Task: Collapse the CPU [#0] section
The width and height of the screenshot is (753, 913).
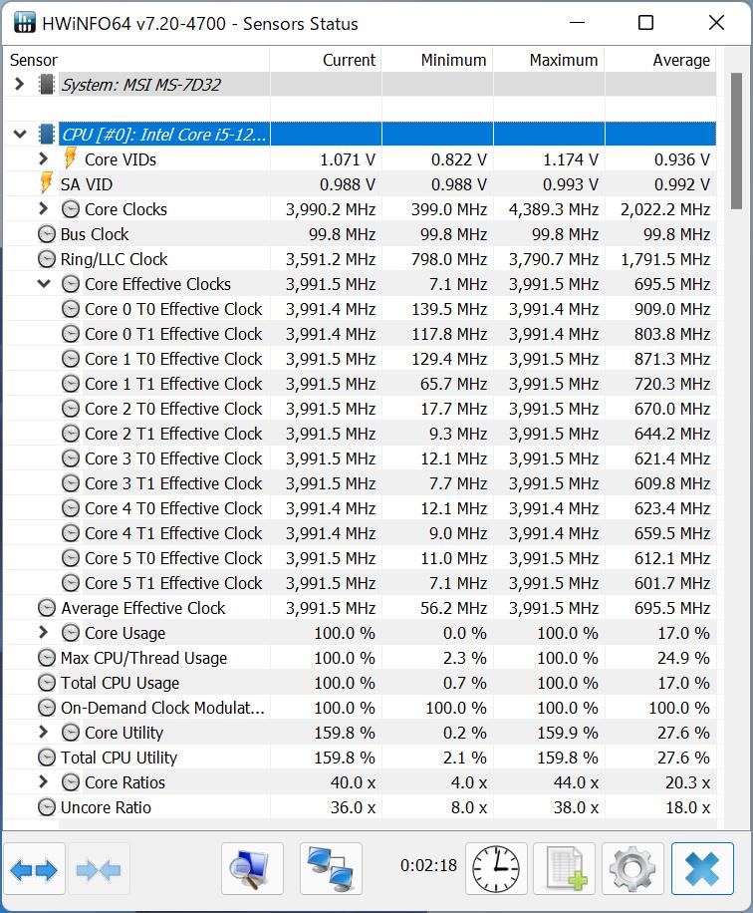Action: tap(19, 134)
